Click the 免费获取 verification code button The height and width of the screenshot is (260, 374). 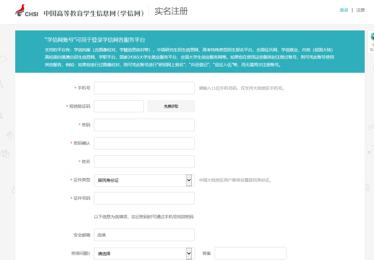tap(171, 106)
